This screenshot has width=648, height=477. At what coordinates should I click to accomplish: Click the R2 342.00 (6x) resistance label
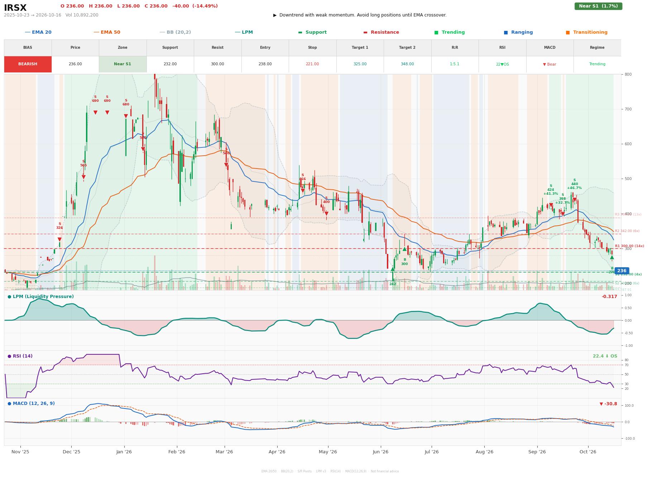(627, 231)
